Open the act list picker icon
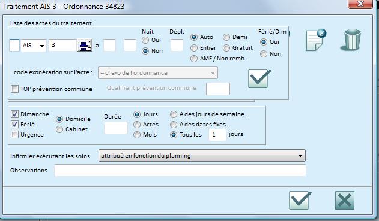This screenshot has height=221, width=379. (x=85, y=45)
